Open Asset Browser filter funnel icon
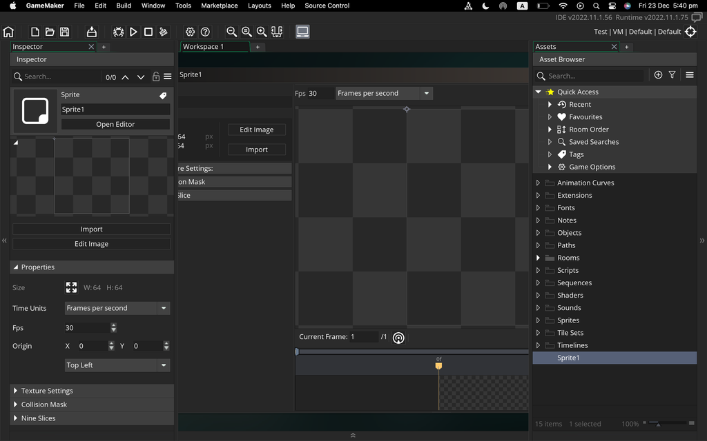 pyautogui.click(x=672, y=75)
